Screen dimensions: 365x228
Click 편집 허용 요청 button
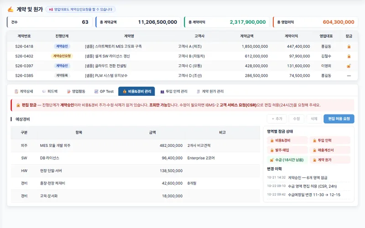pyautogui.click(x=339, y=119)
